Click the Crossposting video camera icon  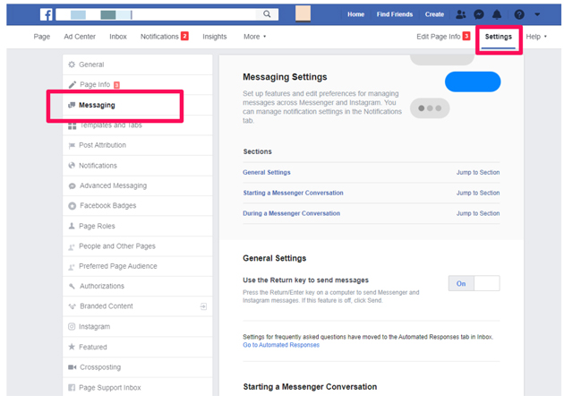coord(72,367)
